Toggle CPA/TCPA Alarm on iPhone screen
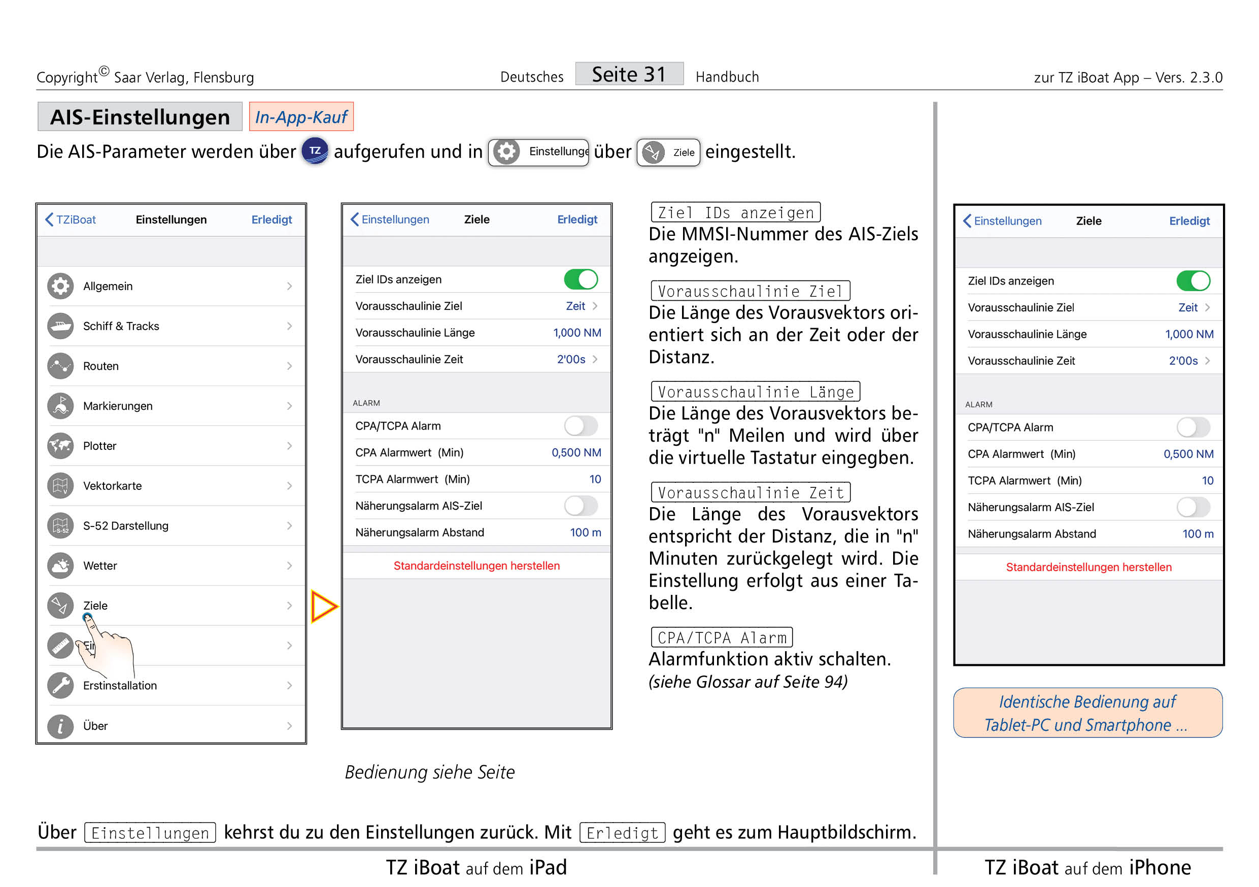Image resolution: width=1259 pixels, height=887 pixels. click(x=1194, y=428)
